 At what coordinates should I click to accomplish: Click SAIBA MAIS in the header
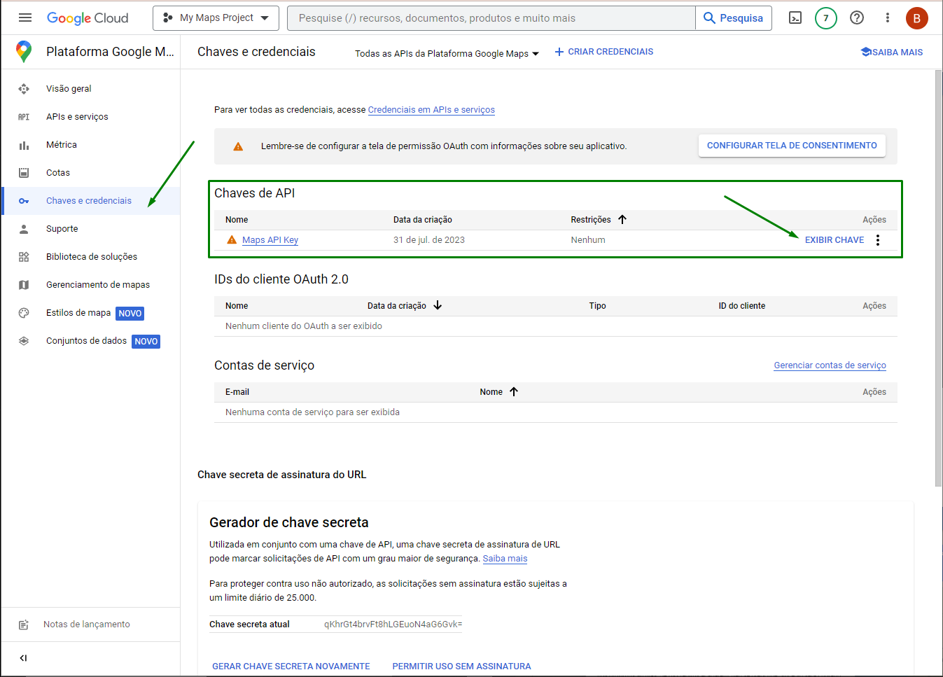[892, 53]
